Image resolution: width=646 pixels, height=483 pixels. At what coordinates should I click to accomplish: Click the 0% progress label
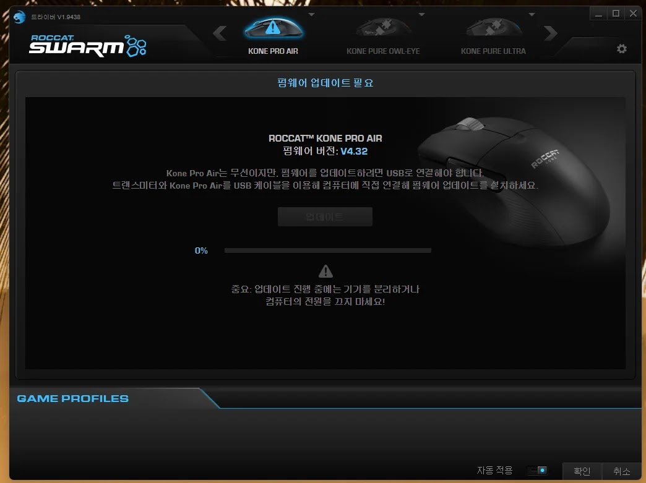pos(201,250)
